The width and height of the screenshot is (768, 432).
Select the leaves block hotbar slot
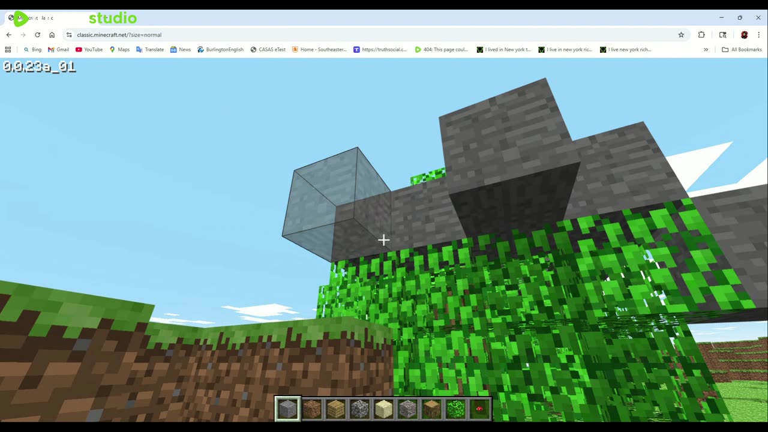[x=456, y=409]
